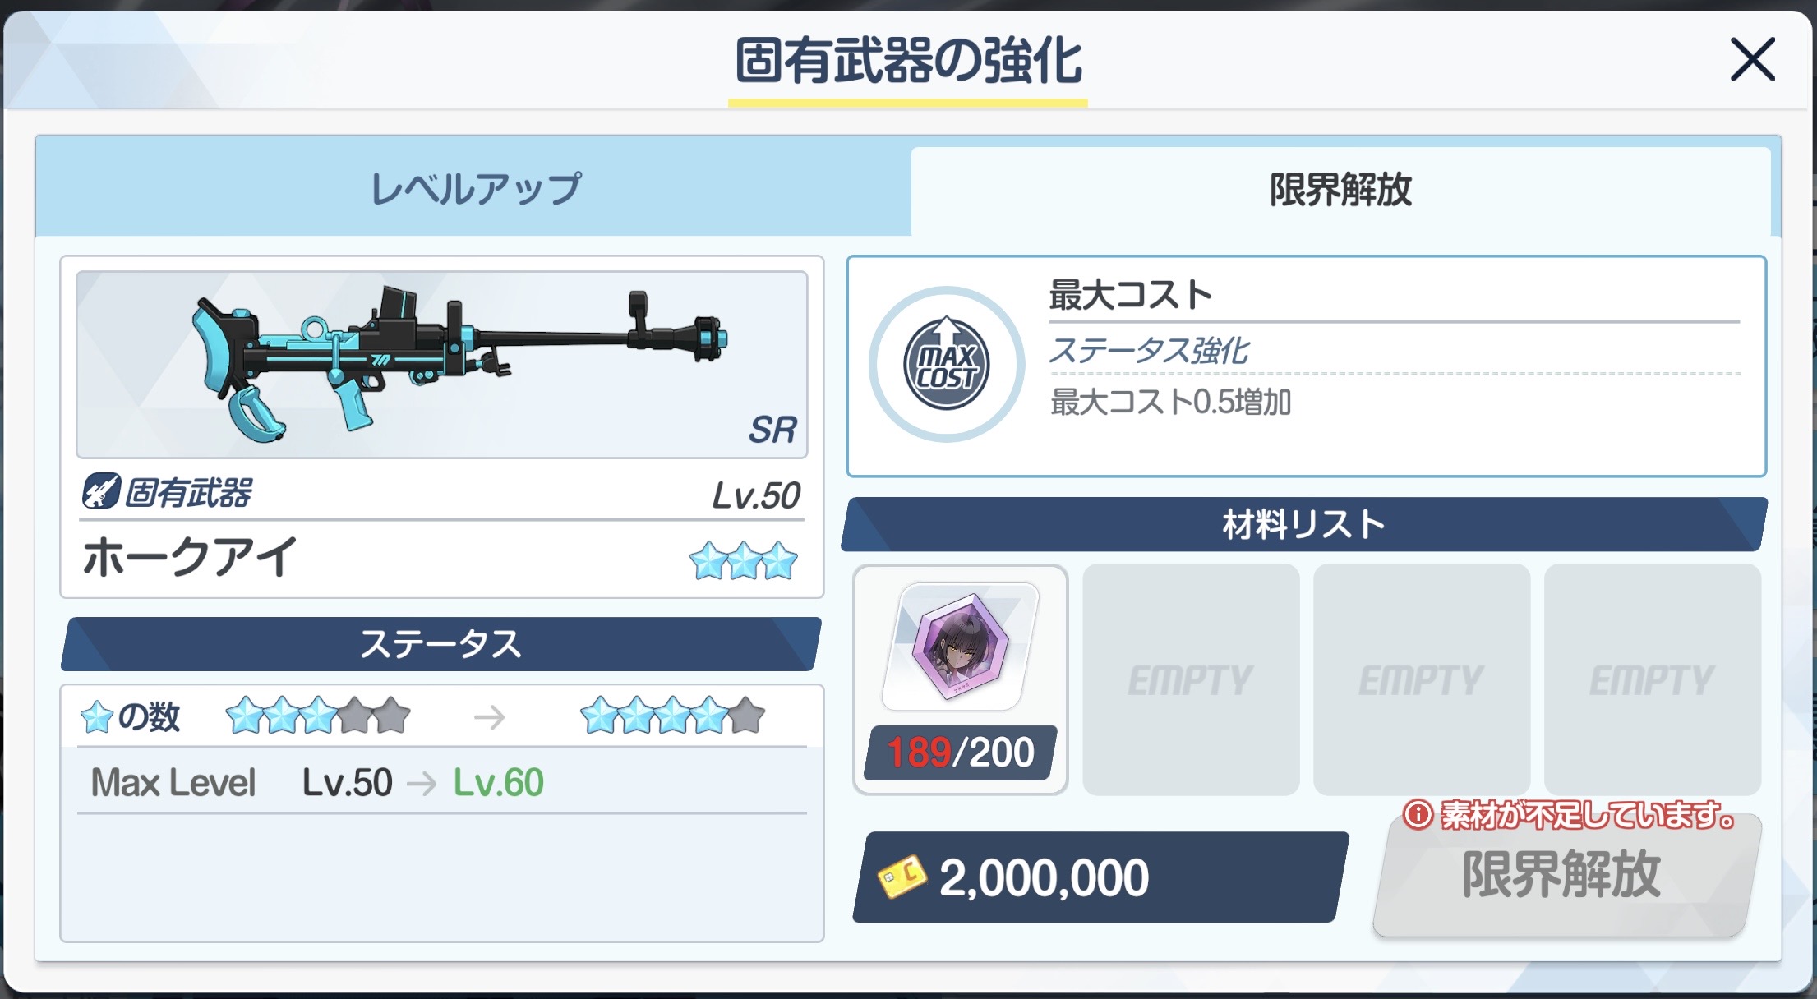Click the 2,000,000 credit cost bar

1100,877
